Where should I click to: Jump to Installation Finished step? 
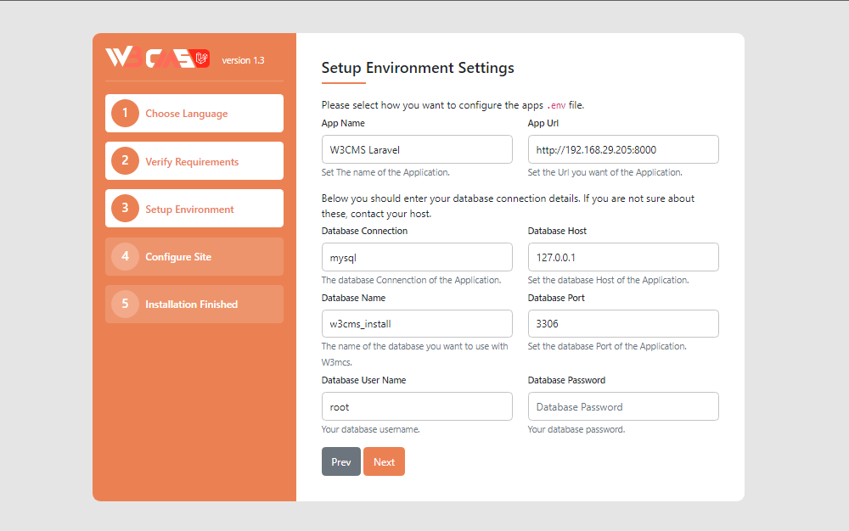click(191, 305)
